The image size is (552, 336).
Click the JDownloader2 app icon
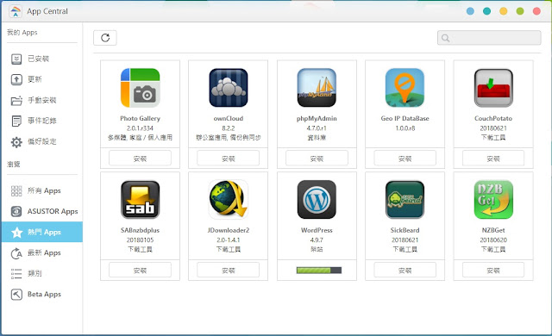click(229, 199)
